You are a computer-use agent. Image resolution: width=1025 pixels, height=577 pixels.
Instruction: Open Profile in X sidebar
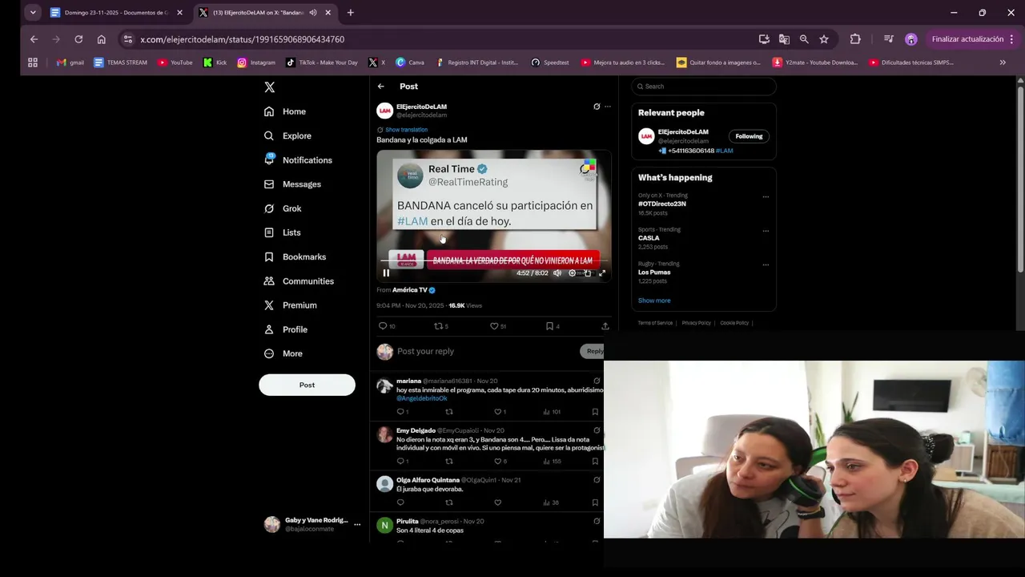[285, 329]
